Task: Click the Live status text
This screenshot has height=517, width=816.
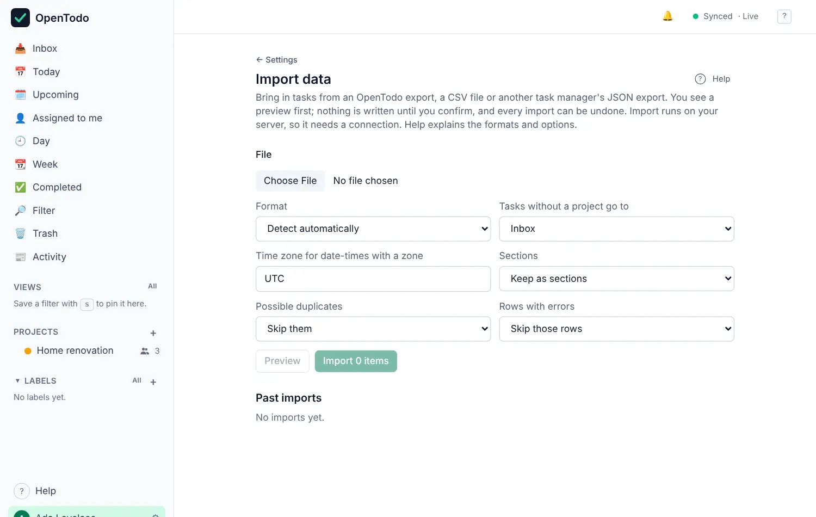Action: [750, 16]
